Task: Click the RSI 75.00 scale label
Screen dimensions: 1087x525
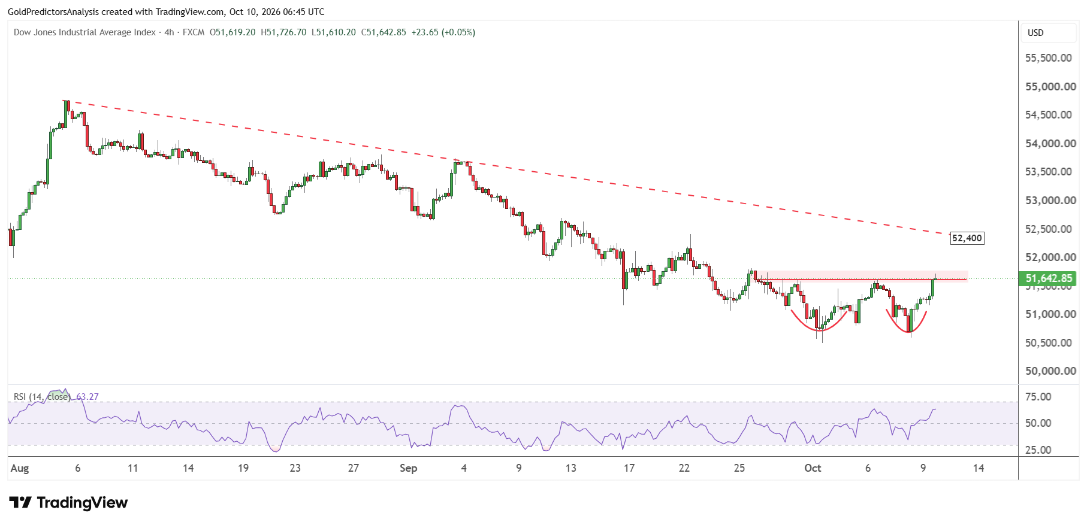Action: 1038,397
